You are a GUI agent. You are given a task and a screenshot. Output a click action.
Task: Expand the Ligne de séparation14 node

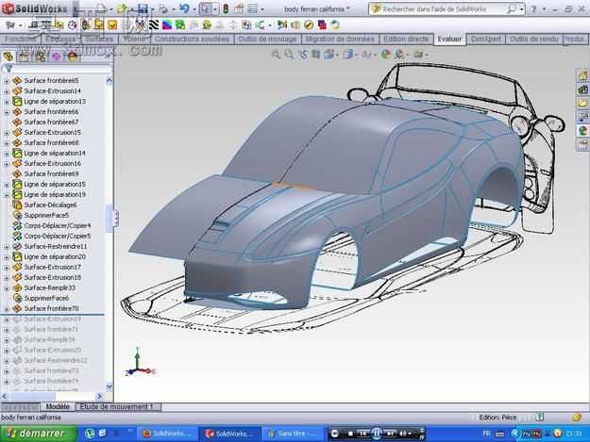click(6, 154)
